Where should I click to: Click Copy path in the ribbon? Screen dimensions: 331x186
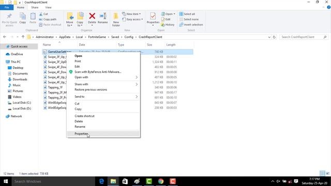tap(48, 19)
